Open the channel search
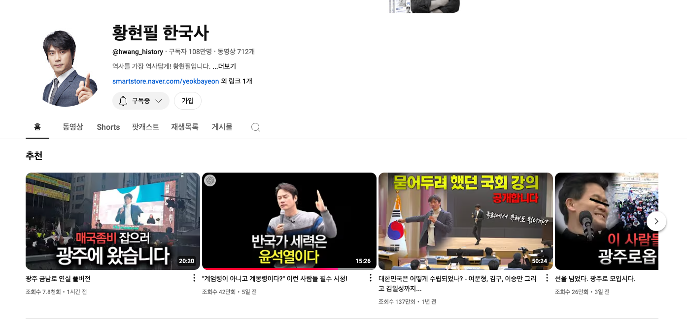The image size is (687, 326). coord(256,127)
